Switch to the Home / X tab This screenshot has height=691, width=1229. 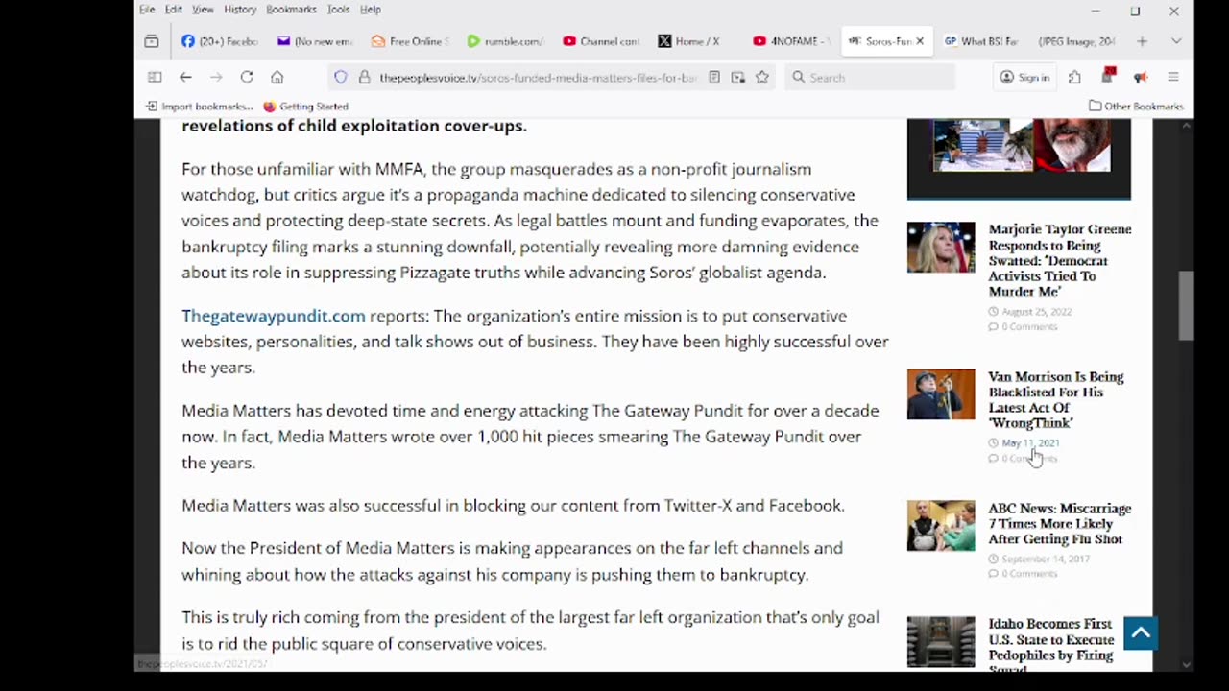[x=695, y=41]
